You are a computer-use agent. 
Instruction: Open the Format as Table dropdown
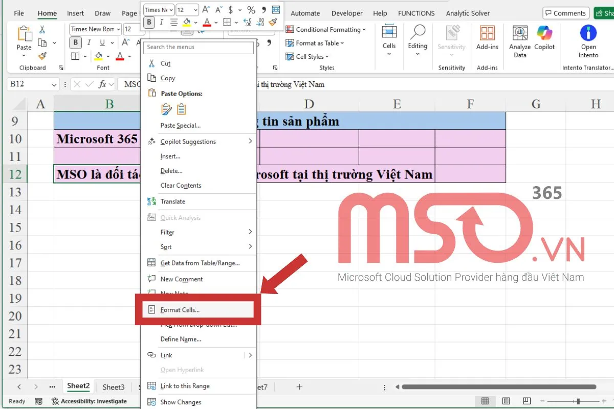pos(315,43)
